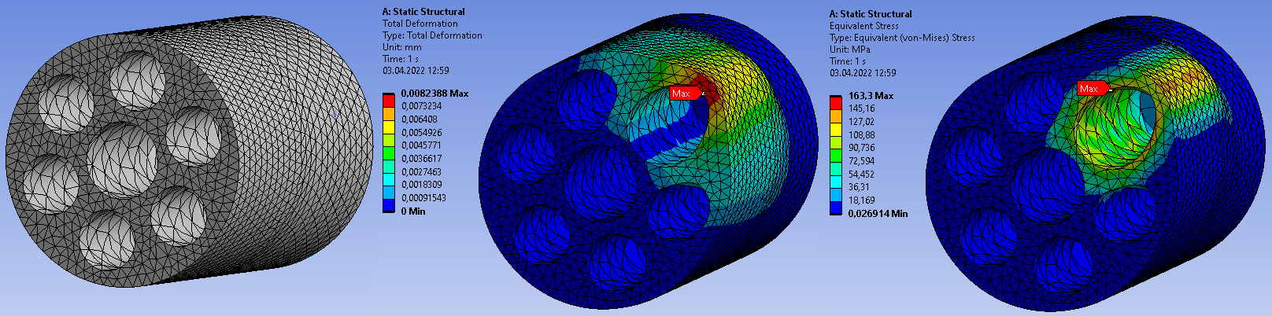This screenshot has height=316, width=1272.
Task: Click the '0,0027463' legend value
Action: pyautogui.click(x=422, y=172)
